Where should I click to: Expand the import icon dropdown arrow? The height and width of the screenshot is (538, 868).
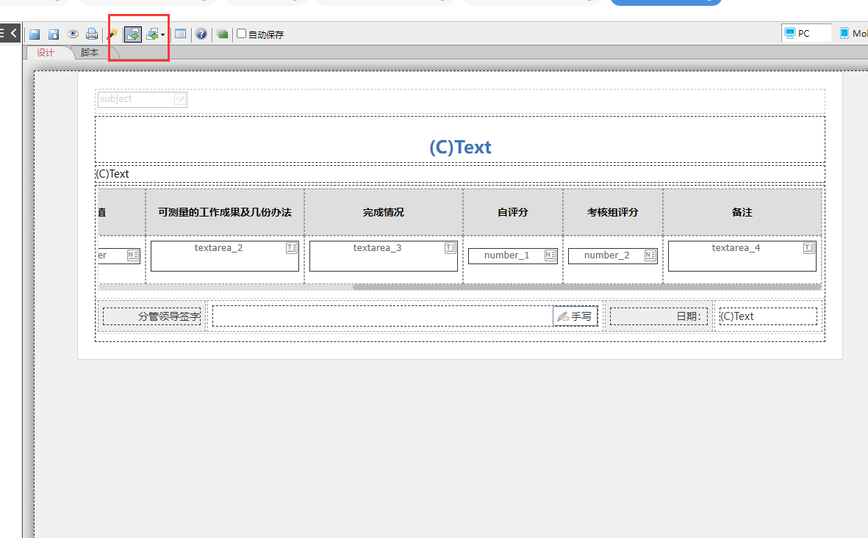(162, 34)
